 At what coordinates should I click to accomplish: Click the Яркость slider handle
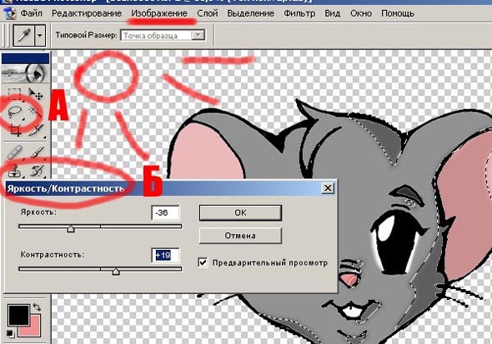tap(71, 229)
